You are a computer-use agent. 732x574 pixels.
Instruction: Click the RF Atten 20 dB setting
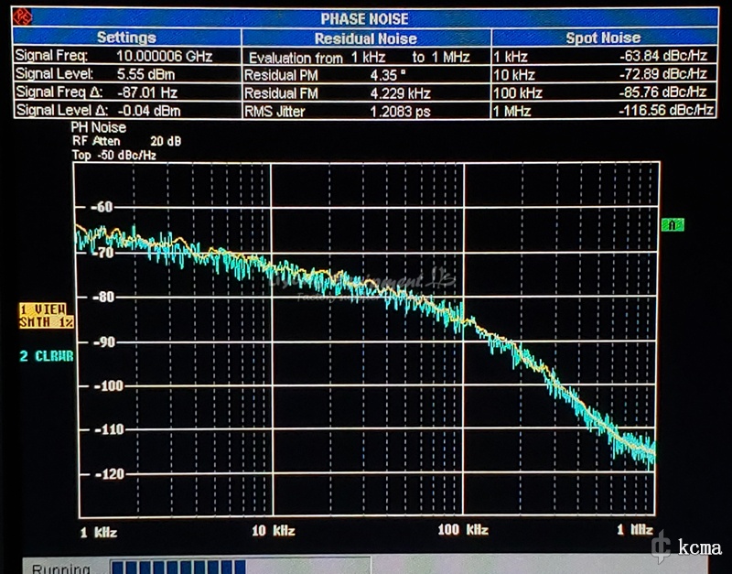click(x=126, y=142)
